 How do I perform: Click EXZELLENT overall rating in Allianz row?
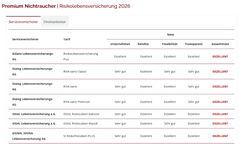220,57
